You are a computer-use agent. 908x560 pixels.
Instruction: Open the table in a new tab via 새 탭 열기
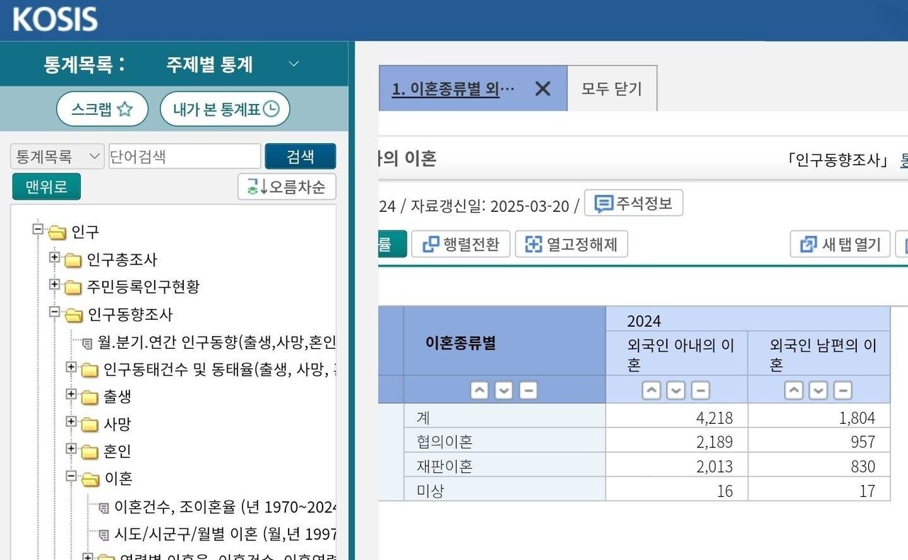(840, 243)
